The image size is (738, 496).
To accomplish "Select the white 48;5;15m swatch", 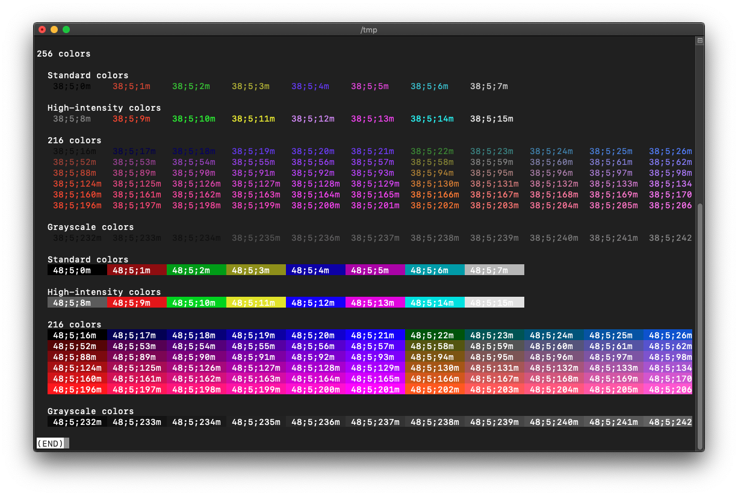I will 494,303.
